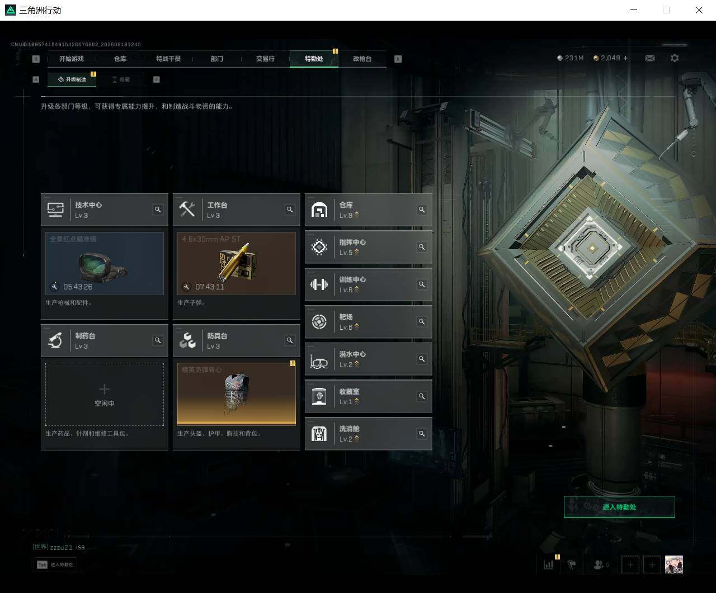Click the empty squad slot beside the avatar
This screenshot has width=716, height=593.
pos(652,564)
